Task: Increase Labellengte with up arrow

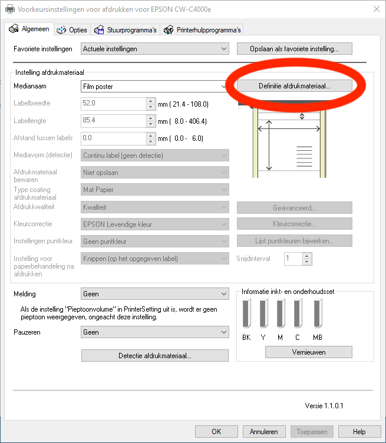Action: click(151, 118)
